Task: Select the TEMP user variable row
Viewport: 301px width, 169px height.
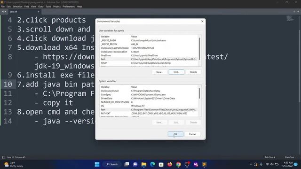Action: click(149, 63)
